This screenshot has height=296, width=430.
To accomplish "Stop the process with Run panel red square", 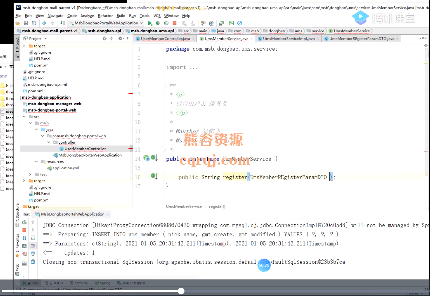I will coord(24,230).
